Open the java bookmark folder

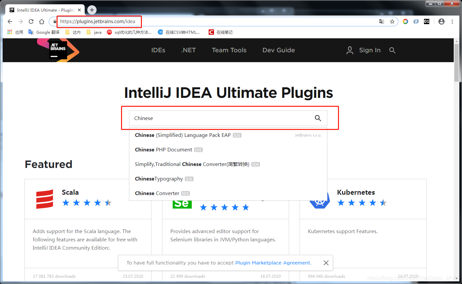point(94,32)
